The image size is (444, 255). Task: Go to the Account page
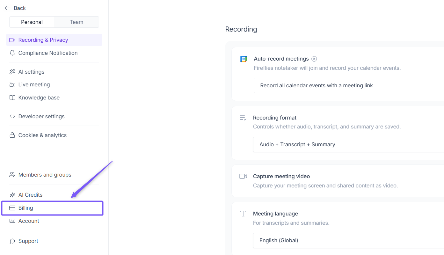pos(29,221)
